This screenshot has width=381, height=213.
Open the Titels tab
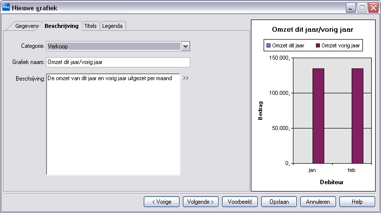[x=90, y=26]
